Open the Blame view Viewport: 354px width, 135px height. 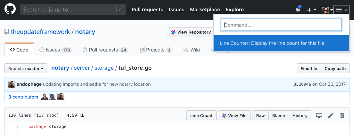(x=279, y=115)
